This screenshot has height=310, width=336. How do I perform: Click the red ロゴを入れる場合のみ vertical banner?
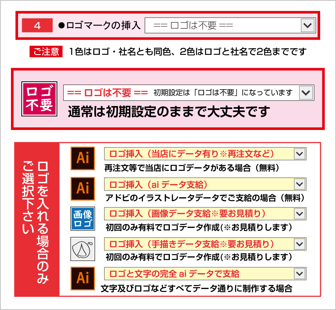(x=37, y=219)
